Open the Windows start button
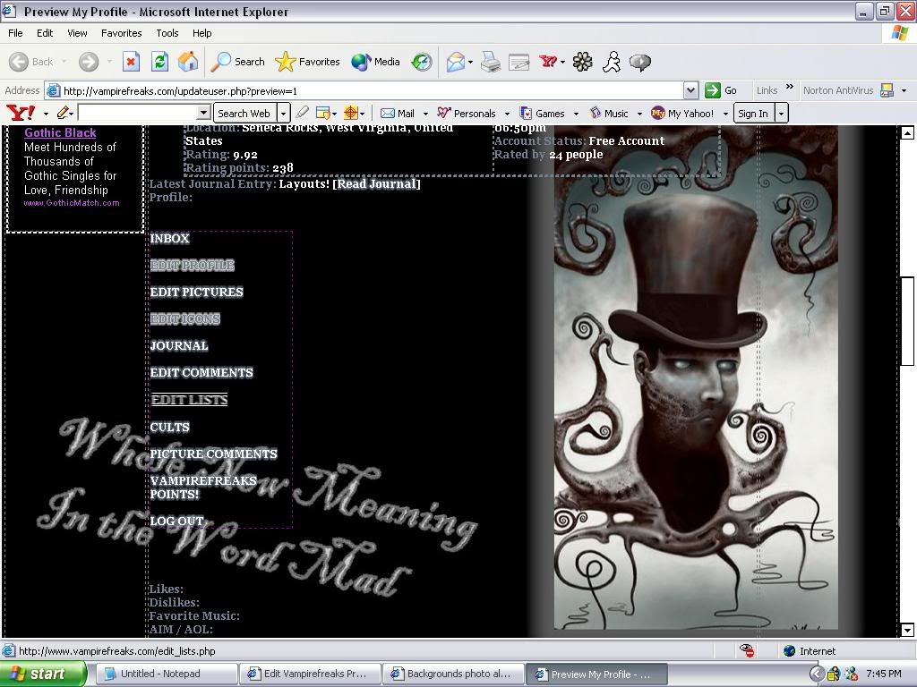Screen dimensions: 917x687 point(43,674)
